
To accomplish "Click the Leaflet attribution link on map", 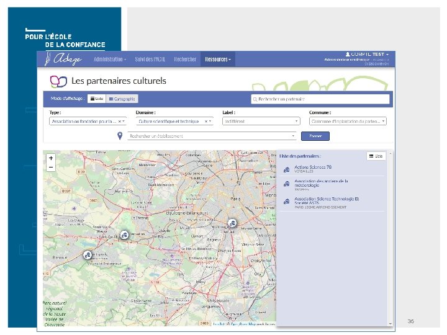I will point(218,324).
